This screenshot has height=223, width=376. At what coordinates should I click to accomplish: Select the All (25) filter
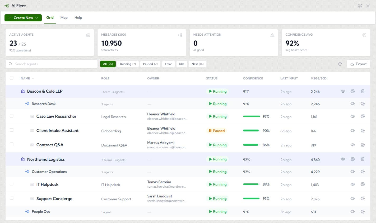[108, 64]
